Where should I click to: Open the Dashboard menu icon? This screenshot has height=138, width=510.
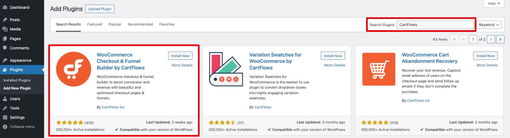[x=5, y=7]
